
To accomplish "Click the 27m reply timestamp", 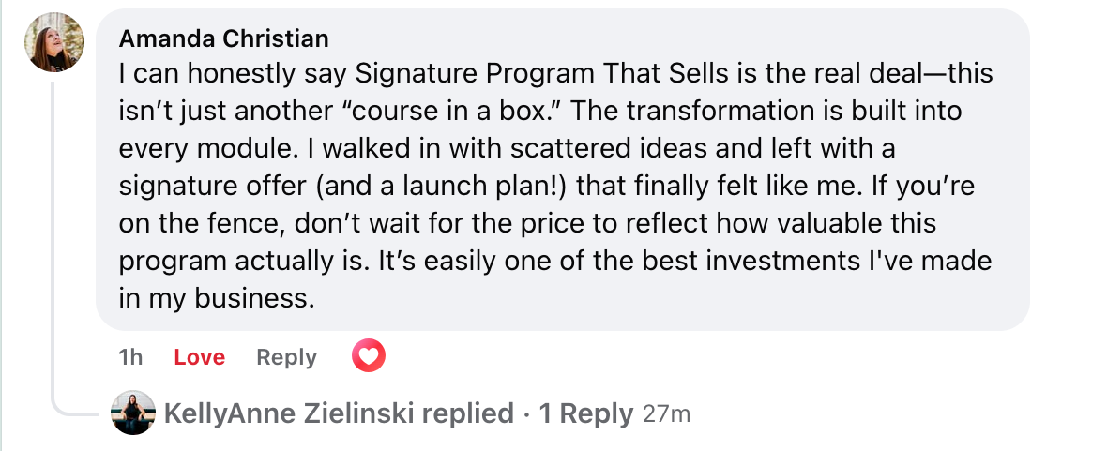I will pyautogui.click(x=666, y=413).
